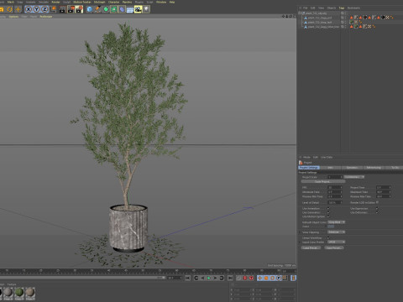Select the Rotate tool in toolbar
403x302 pixels.
pyautogui.click(x=10, y=9)
